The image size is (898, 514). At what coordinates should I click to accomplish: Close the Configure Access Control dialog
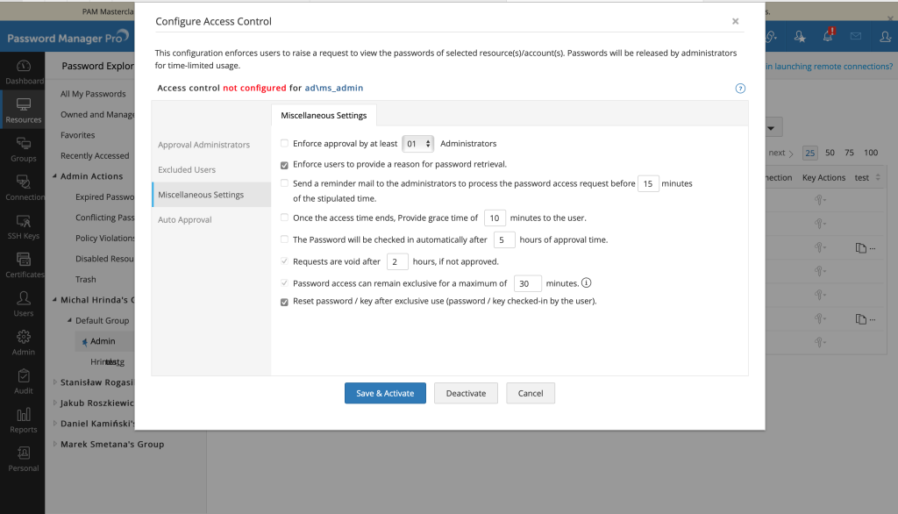735,21
